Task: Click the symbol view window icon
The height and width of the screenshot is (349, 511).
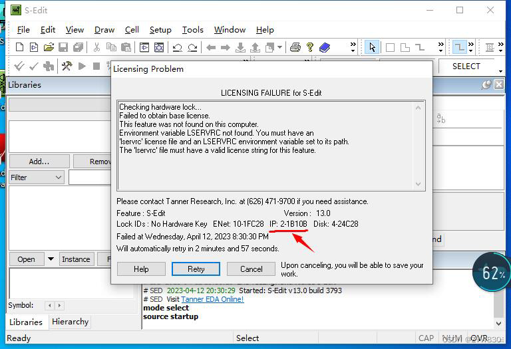Action: click(144, 47)
